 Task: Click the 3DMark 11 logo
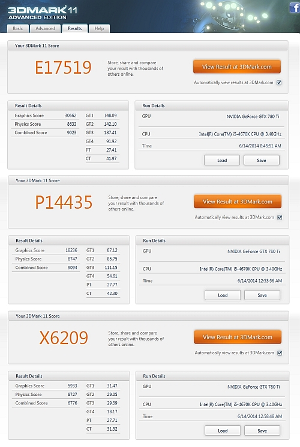click(43, 13)
